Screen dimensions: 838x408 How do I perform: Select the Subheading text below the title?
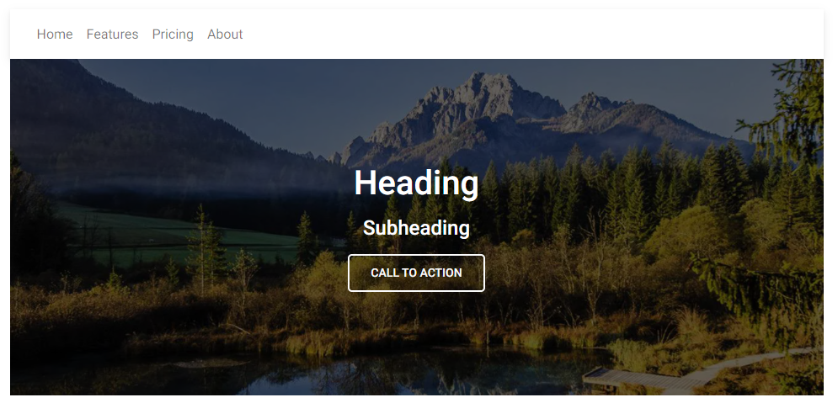416,228
